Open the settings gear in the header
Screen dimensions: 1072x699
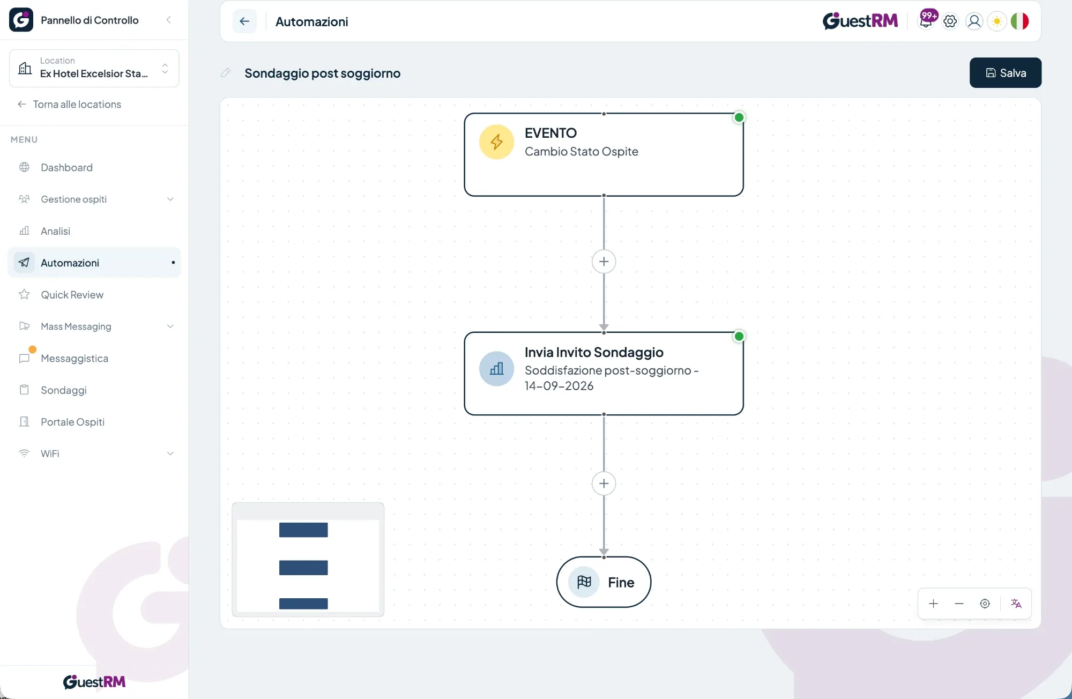tap(950, 21)
